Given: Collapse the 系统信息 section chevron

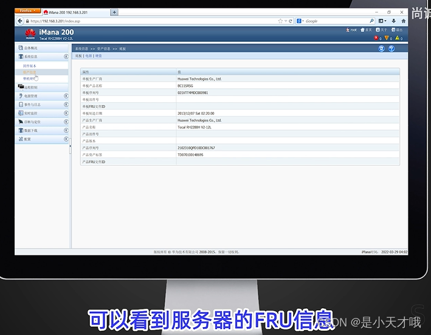Looking at the screenshot, I should 66,57.
